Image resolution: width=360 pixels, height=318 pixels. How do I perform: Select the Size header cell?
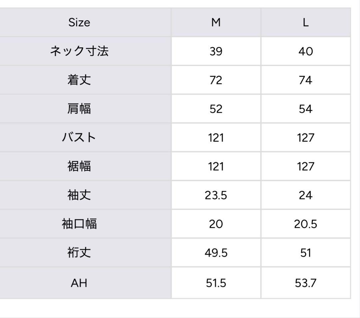point(79,22)
